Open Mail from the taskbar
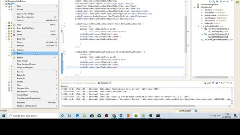This screenshot has height=135, width=240. [99, 116]
